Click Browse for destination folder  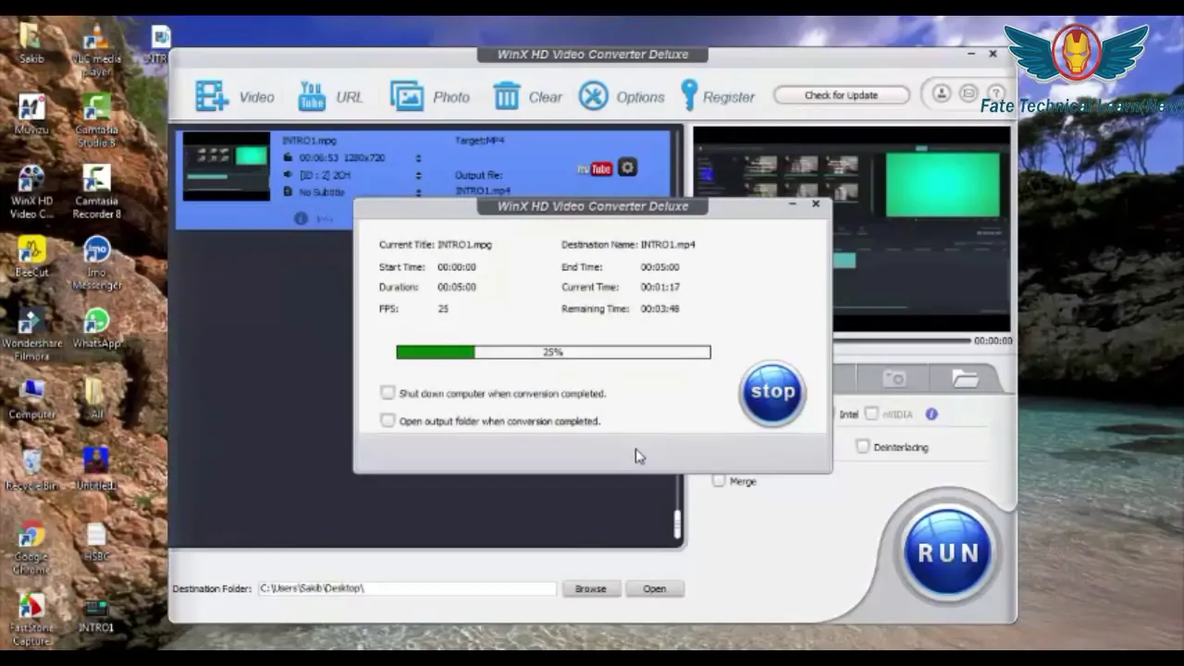pos(590,588)
